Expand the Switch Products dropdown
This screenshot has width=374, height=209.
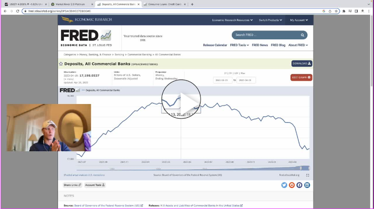pos(270,20)
